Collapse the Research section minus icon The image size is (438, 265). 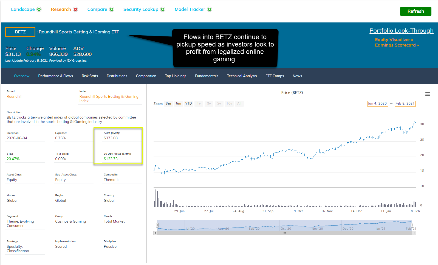coord(75,9)
